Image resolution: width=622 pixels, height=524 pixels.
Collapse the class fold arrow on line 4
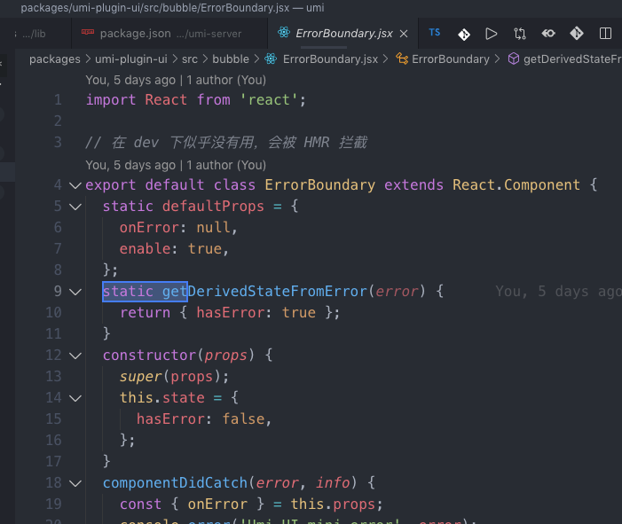75,185
